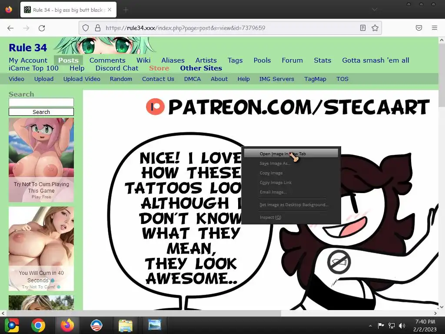Open My Account link
The width and height of the screenshot is (445, 334).
click(x=28, y=60)
